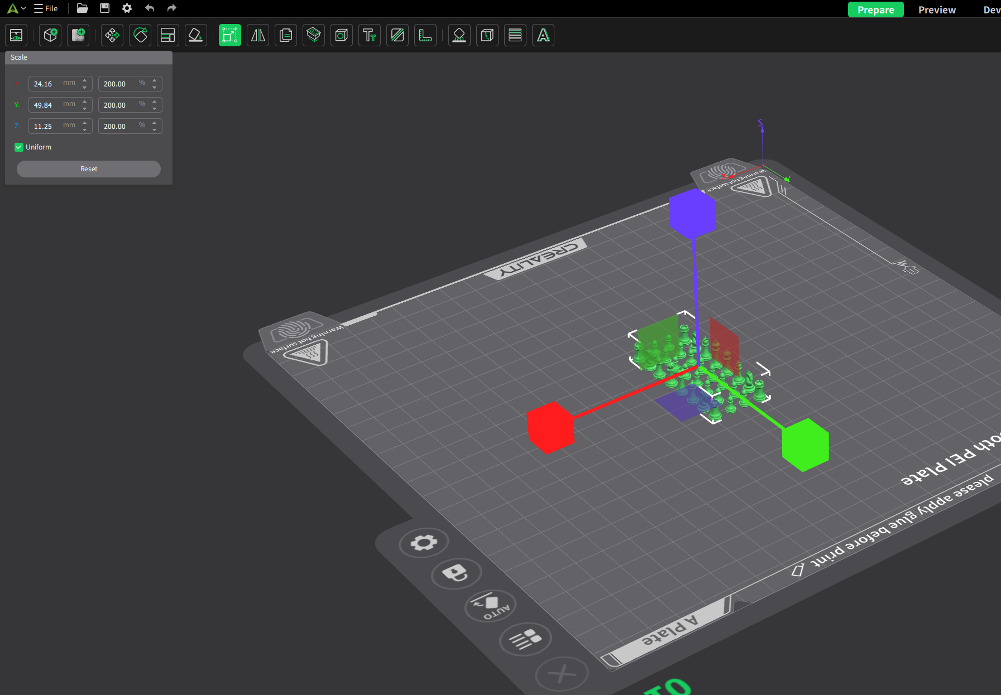Decrease Z percent with down stepper arrow

[155, 130]
